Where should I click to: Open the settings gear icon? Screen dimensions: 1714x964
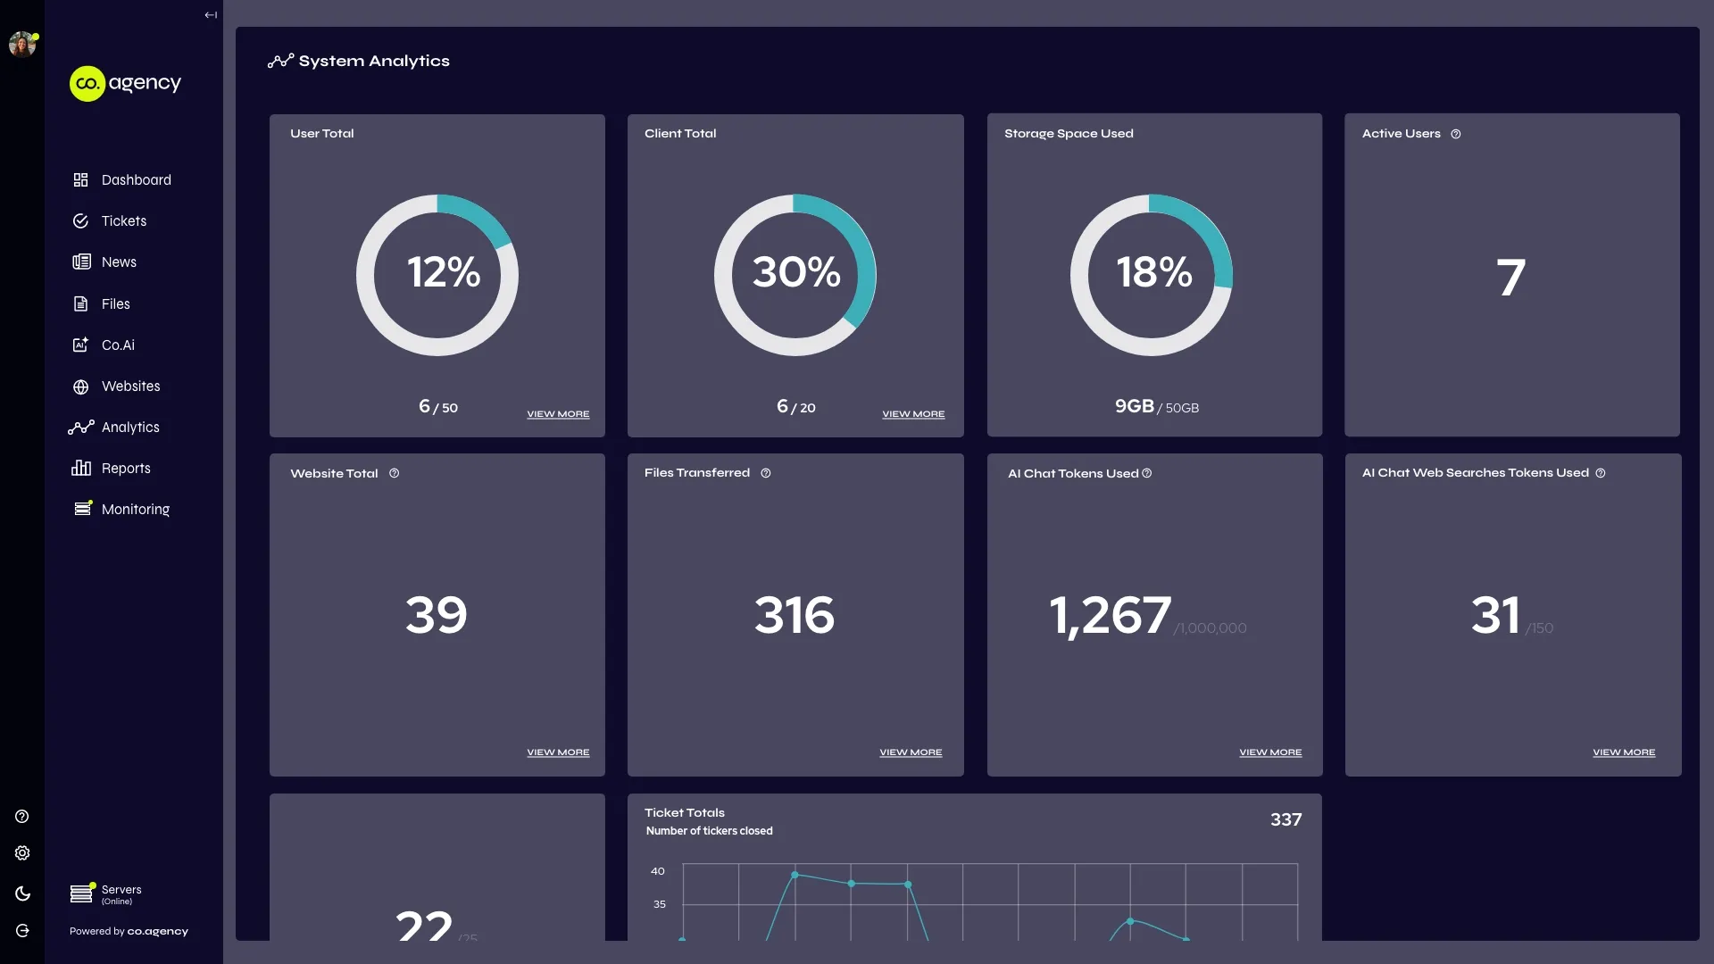click(21, 853)
